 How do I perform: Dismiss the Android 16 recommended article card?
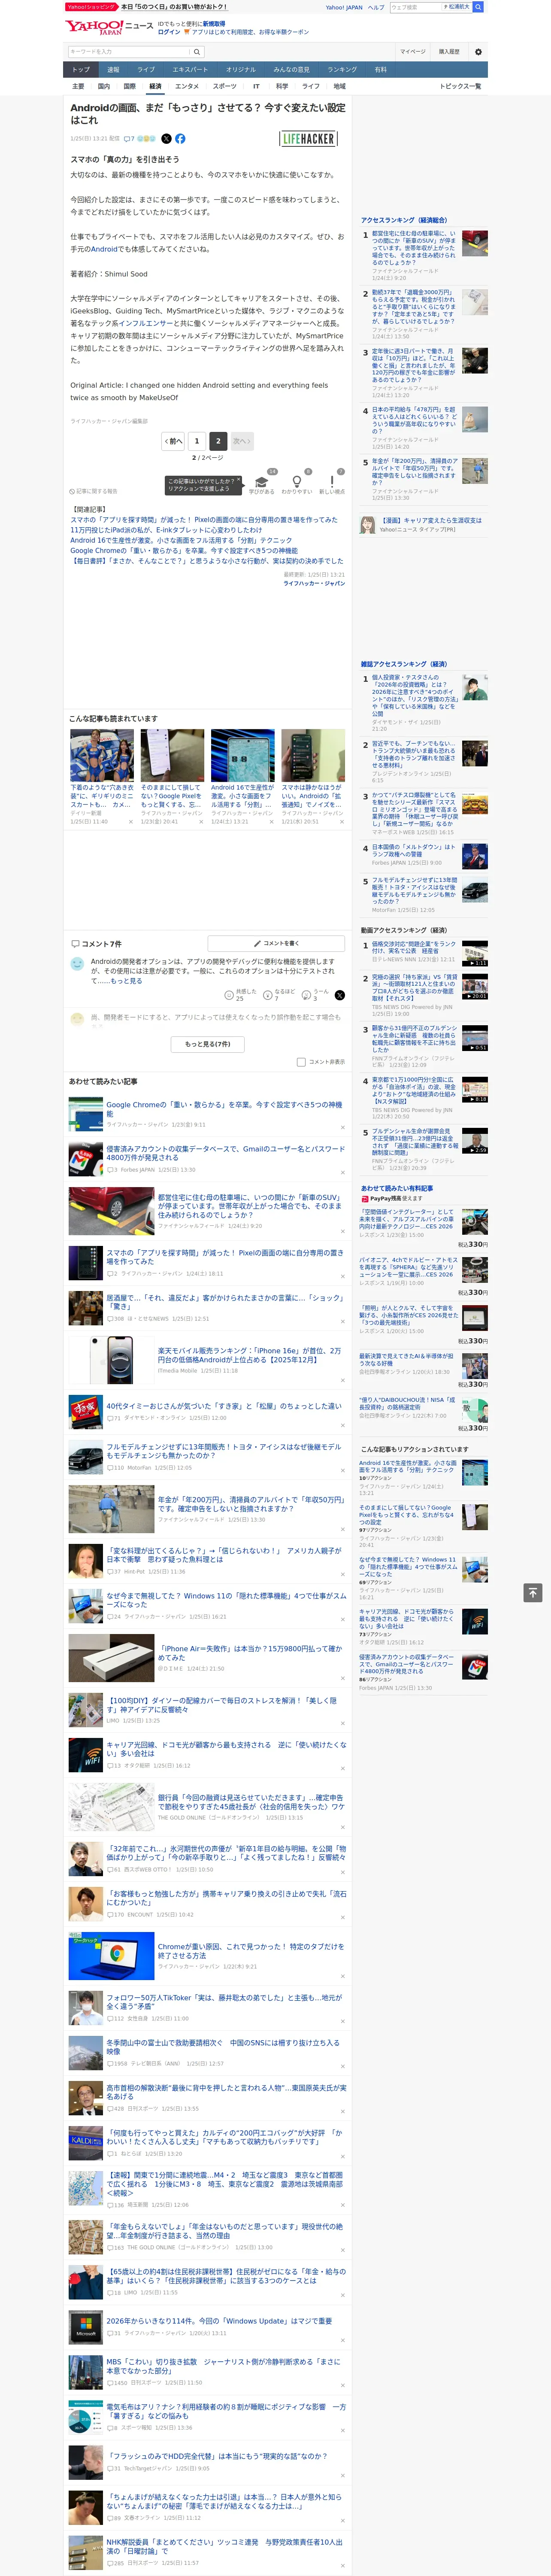pos(271,822)
